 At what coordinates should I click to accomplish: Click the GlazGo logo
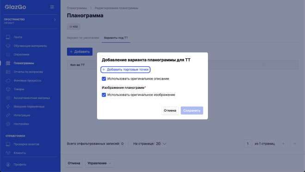pyautogui.click(x=15, y=7)
